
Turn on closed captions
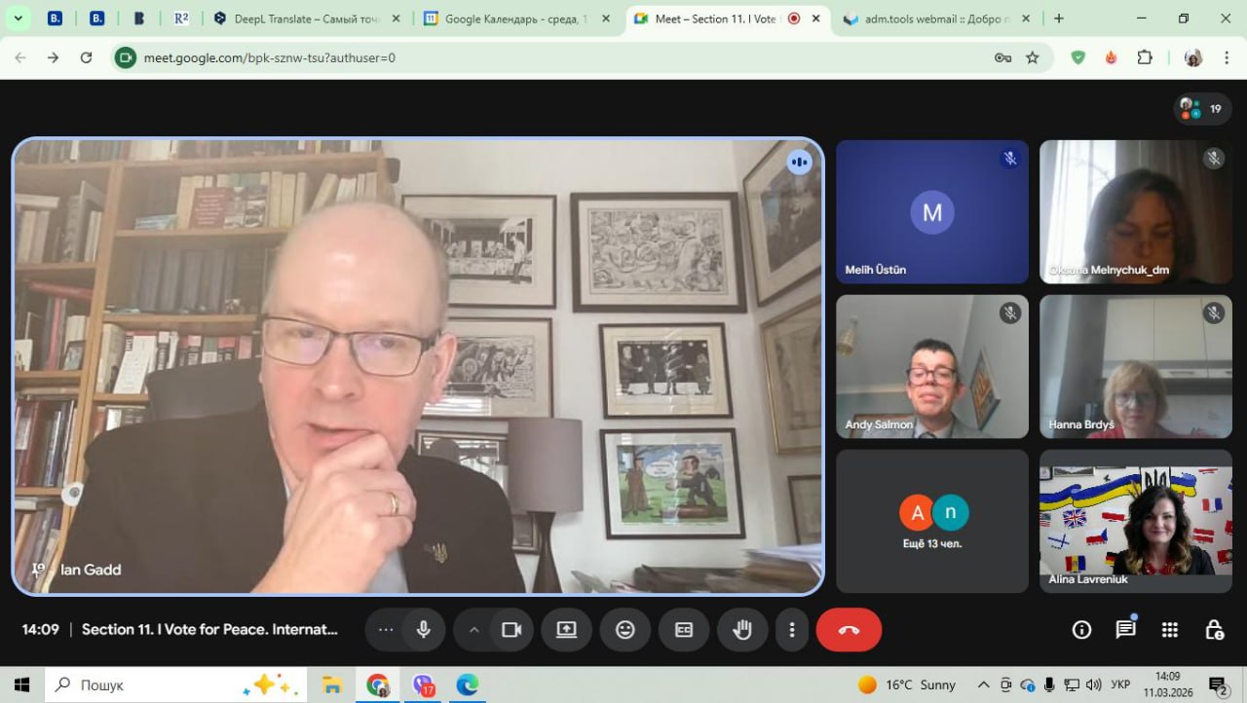(x=684, y=630)
